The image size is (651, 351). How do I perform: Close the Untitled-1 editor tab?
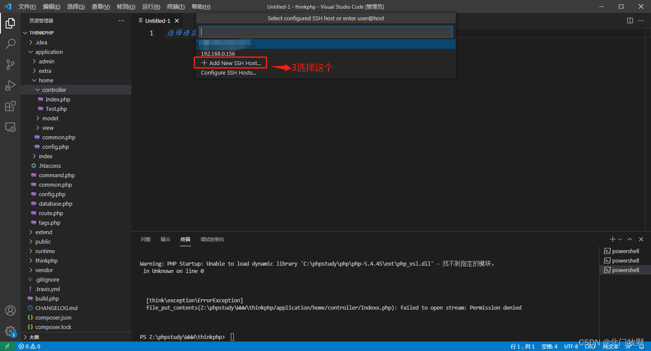[x=177, y=21]
